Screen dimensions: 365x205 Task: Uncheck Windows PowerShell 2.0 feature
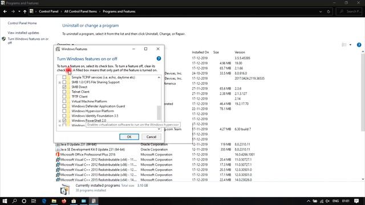click(64, 120)
